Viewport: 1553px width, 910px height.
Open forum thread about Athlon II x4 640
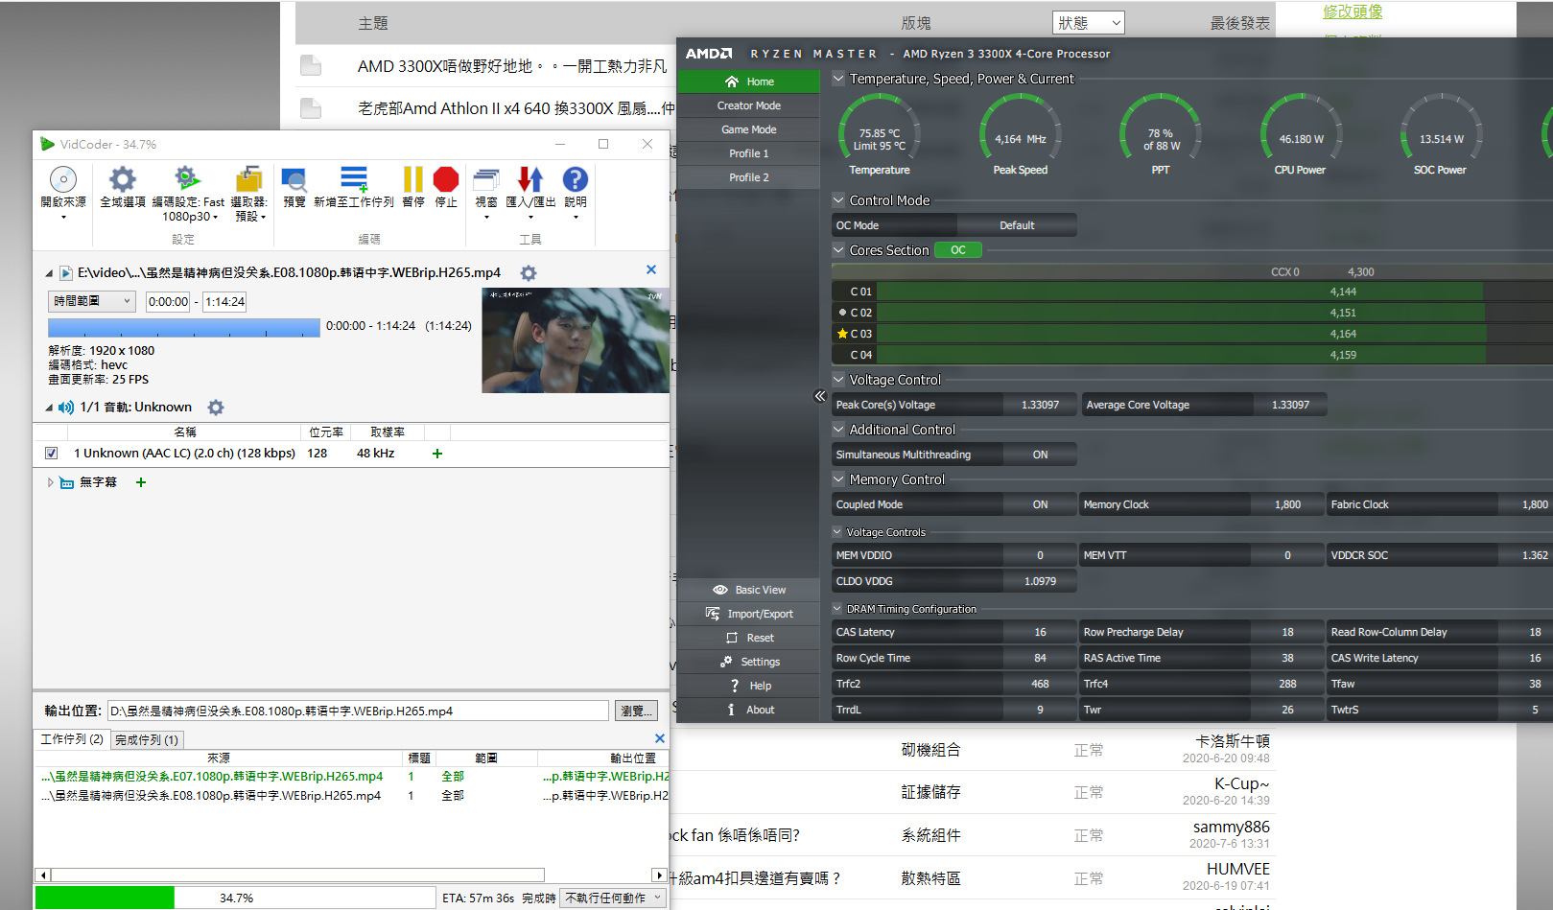[516, 108]
